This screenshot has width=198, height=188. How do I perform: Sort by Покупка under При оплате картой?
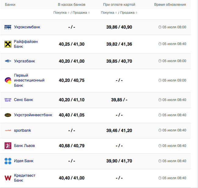108,12
